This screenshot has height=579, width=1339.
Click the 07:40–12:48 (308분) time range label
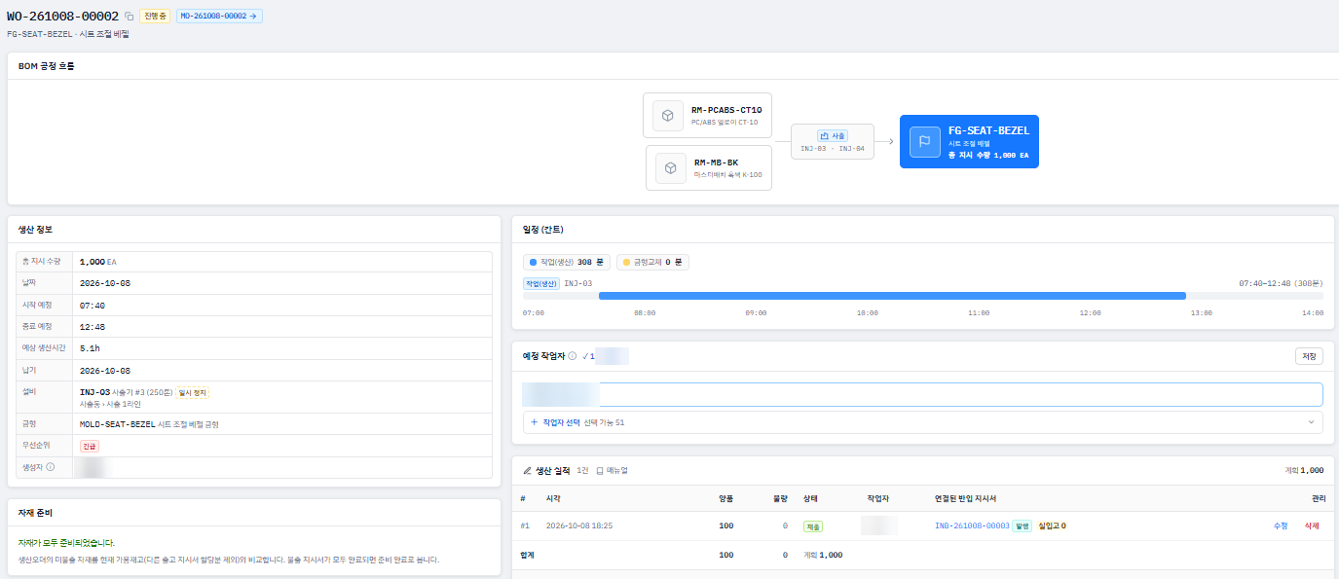tap(1281, 283)
